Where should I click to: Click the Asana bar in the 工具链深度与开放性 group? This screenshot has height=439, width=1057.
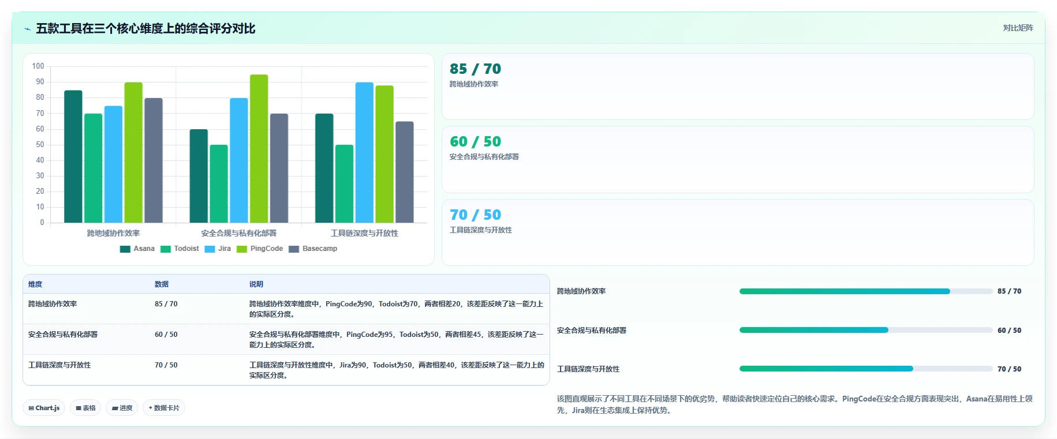click(324, 168)
